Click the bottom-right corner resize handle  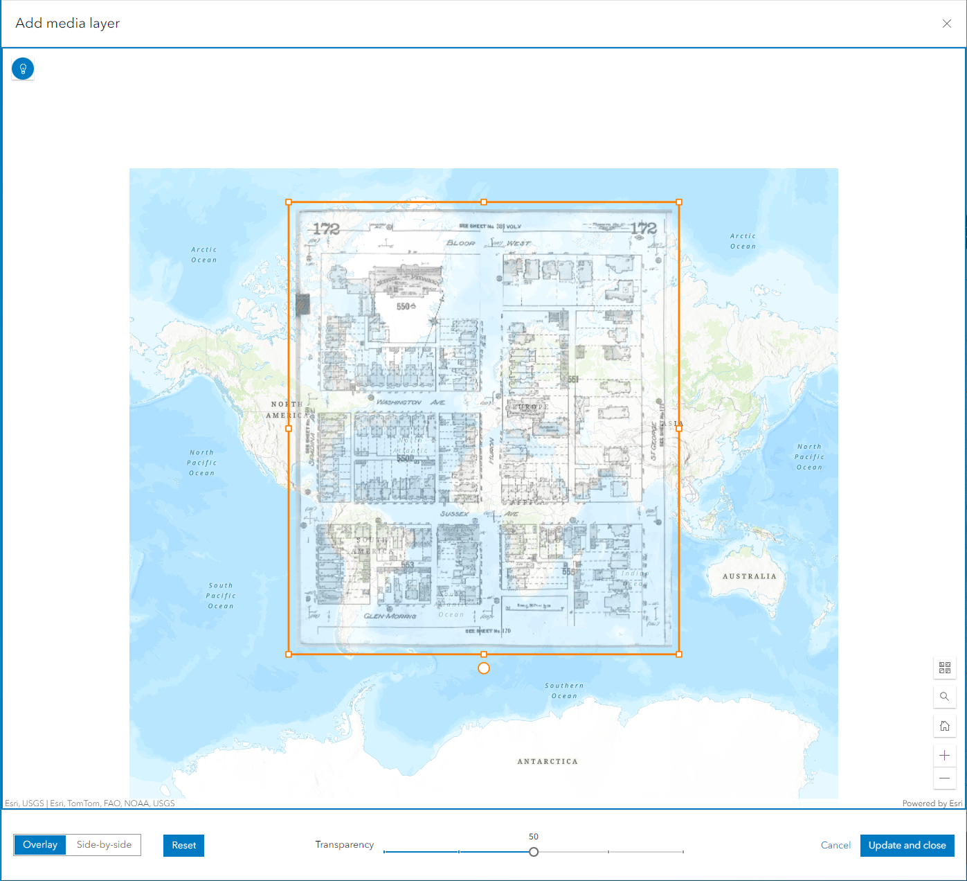(x=679, y=655)
